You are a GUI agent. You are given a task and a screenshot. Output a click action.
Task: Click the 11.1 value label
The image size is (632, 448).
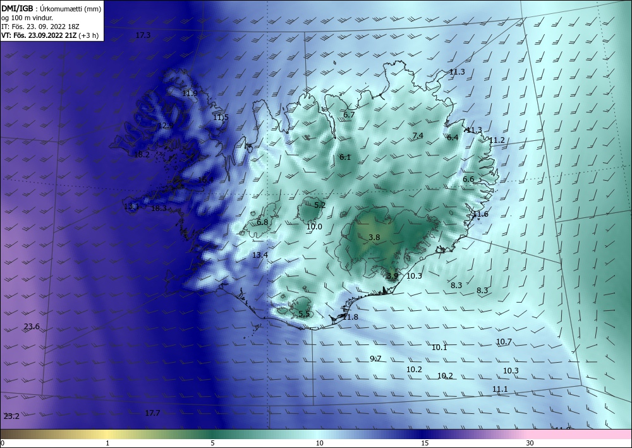coord(500,389)
